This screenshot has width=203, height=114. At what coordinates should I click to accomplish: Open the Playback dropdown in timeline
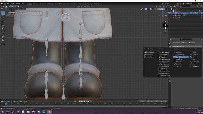[x=9, y=101]
